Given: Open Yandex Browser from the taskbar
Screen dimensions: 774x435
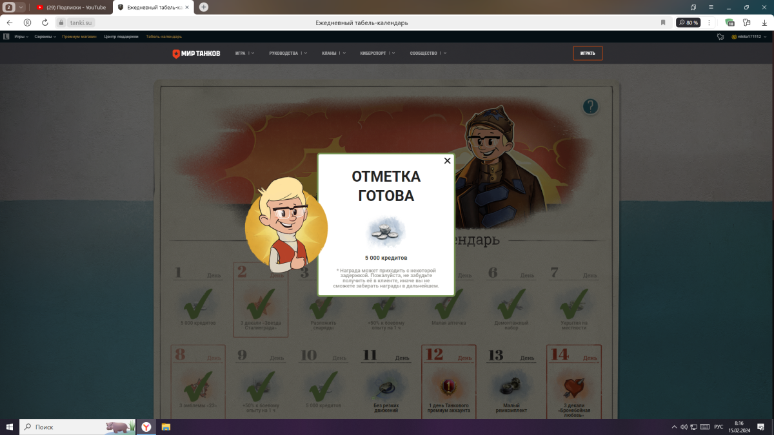Looking at the screenshot, I should (146, 427).
